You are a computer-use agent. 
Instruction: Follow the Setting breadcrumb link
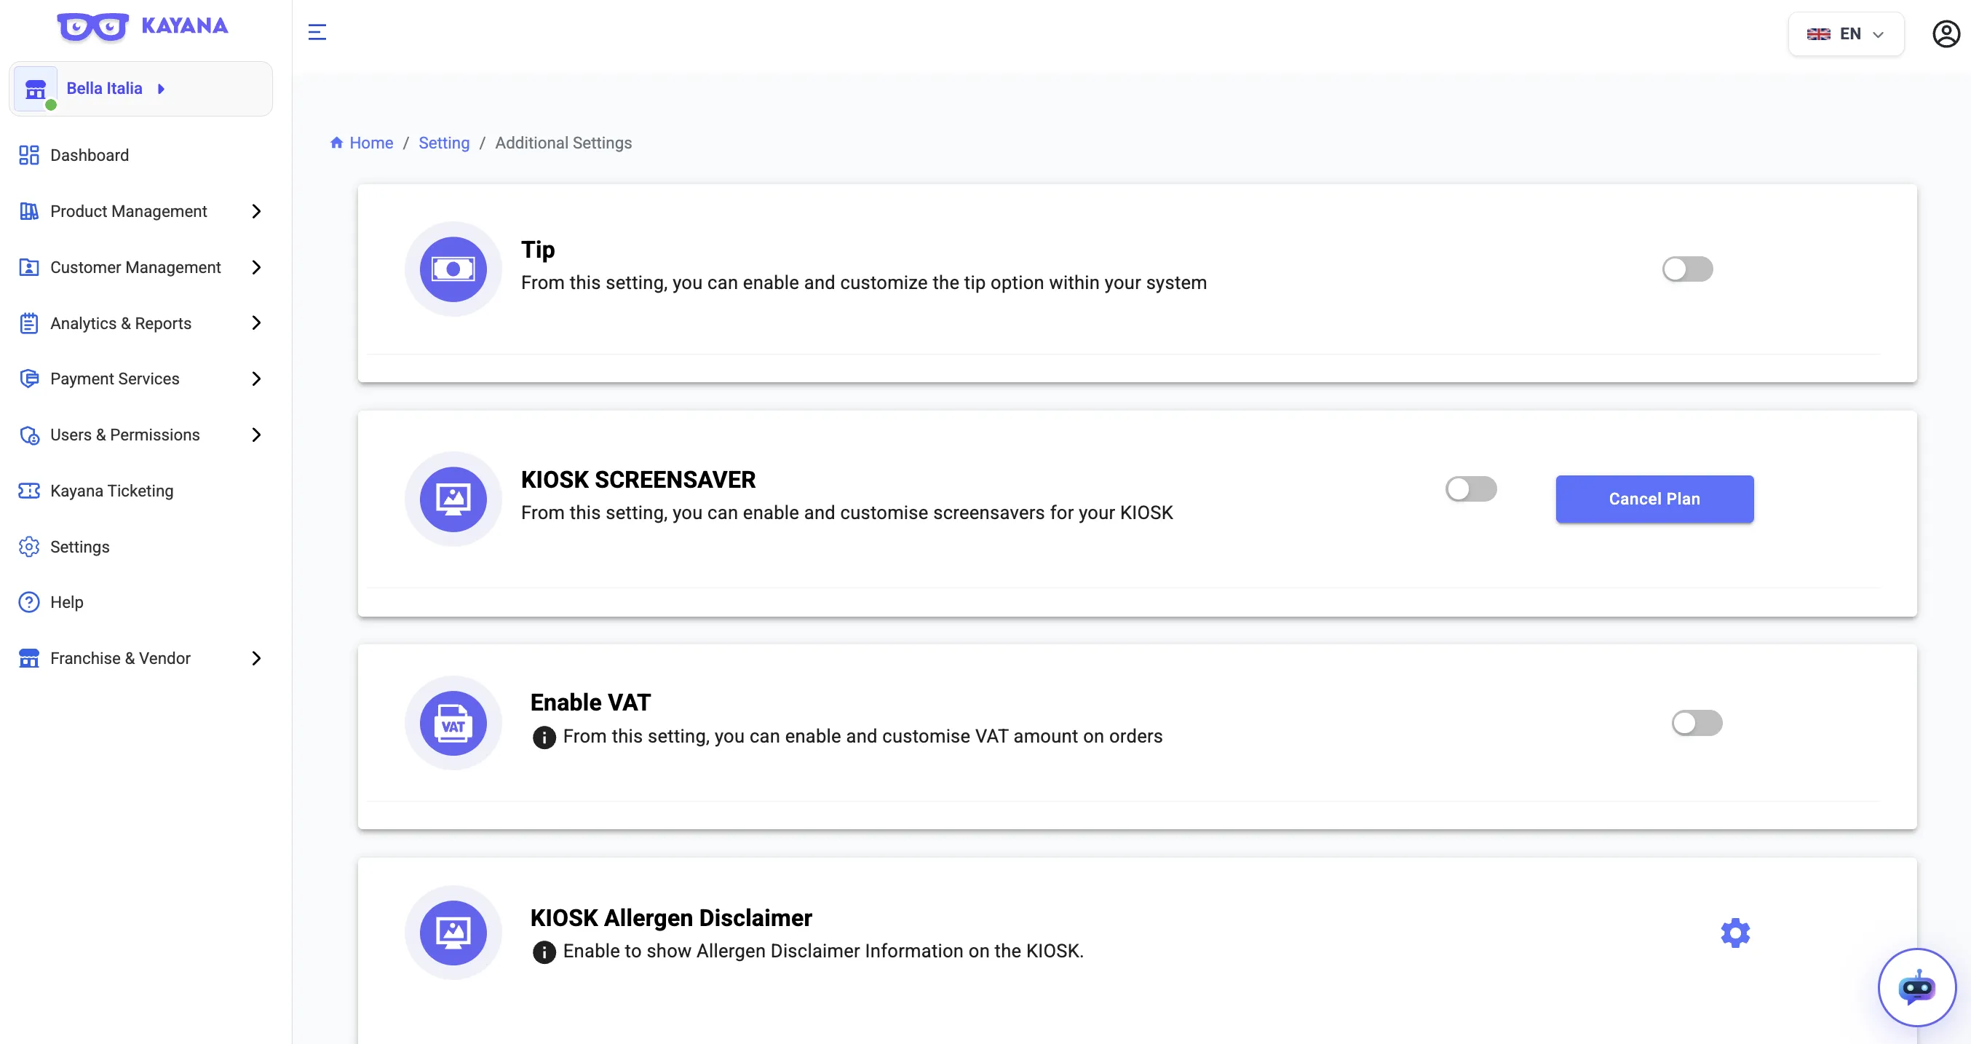(444, 143)
